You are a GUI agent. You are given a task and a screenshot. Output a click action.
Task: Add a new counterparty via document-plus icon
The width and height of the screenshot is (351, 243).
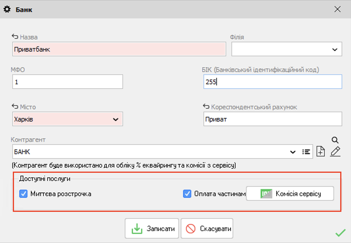click(320, 151)
